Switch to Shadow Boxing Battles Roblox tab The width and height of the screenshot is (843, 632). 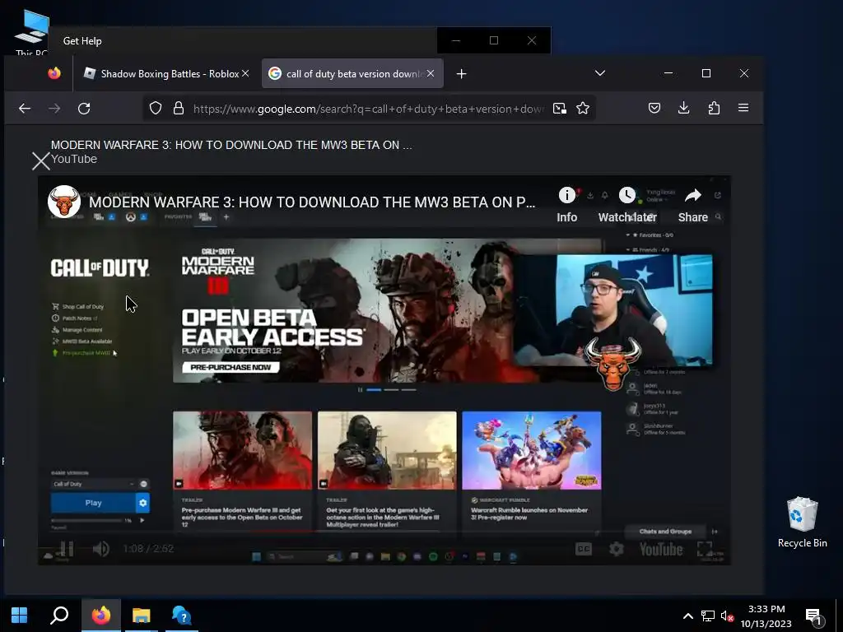(166, 73)
